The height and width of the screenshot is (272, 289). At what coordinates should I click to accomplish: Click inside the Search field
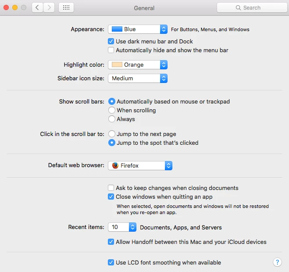click(x=252, y=7)
